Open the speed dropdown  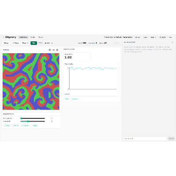click(48, 43)
